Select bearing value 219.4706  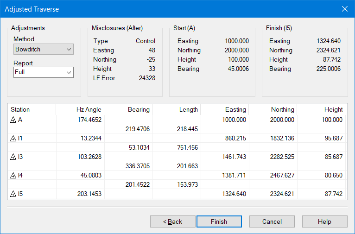click(138, 129)
